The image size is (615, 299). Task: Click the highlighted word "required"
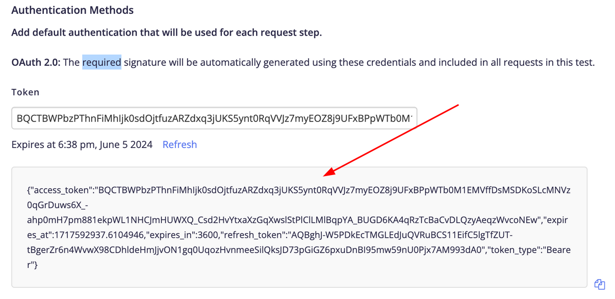point(102,62)
